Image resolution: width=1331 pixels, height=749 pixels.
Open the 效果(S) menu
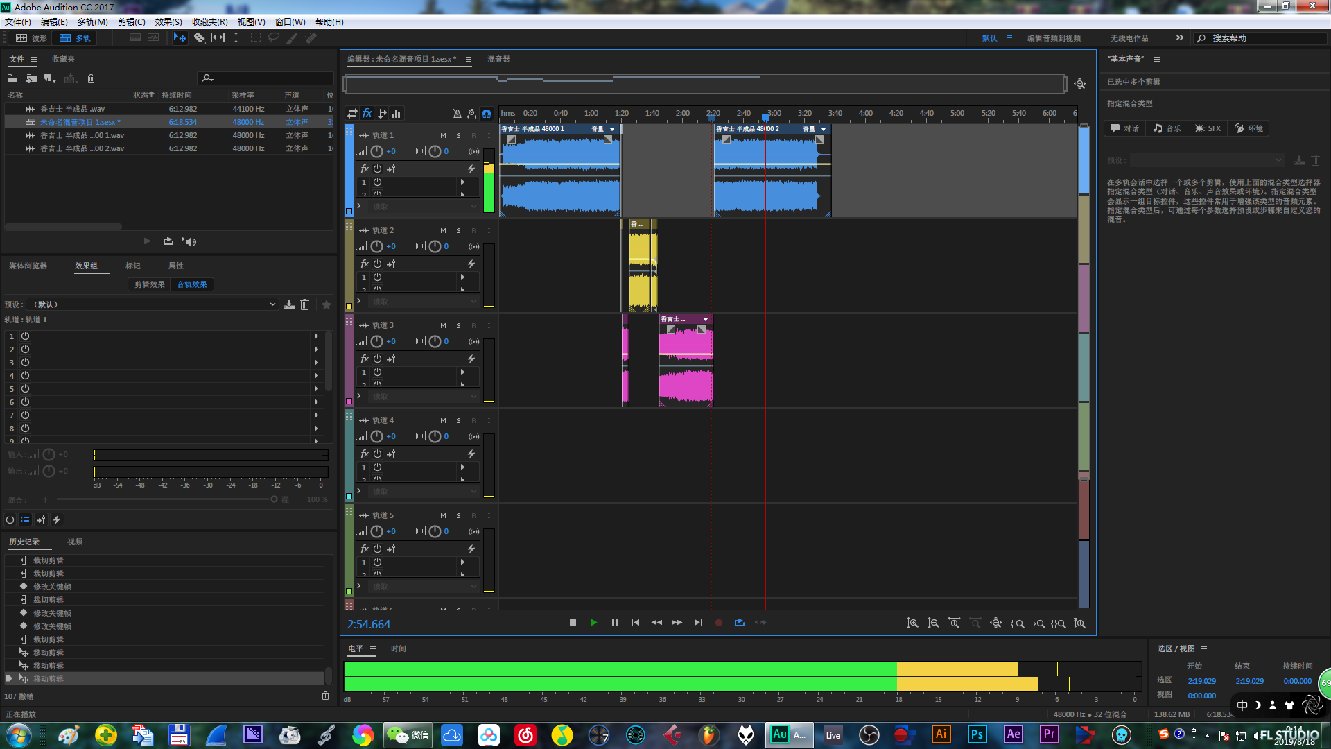coord(168,22)
